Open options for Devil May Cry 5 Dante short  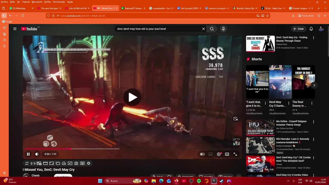tap(289, 103)
